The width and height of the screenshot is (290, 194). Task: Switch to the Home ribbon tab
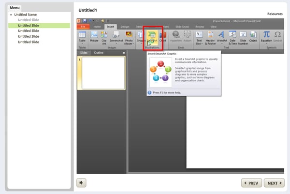click(x=97, y=27)
